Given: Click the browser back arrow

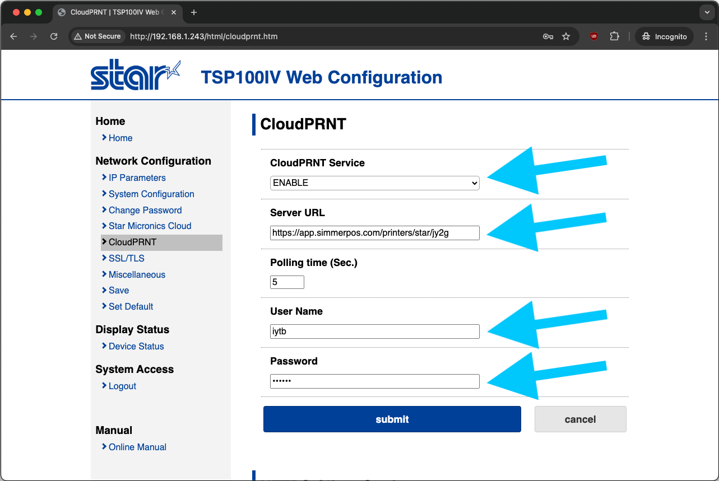Looking at the screenshot, I should [x=14, y=36].
